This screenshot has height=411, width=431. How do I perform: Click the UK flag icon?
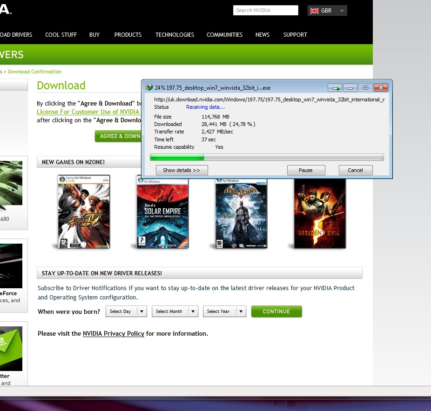[314, 11]
